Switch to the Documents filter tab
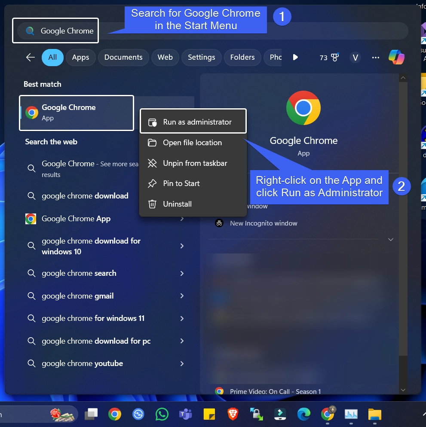426x427 pixels. coord(123,57)
